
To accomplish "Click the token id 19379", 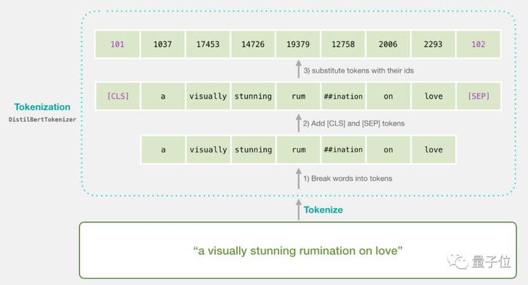I will tap(298, 44).
